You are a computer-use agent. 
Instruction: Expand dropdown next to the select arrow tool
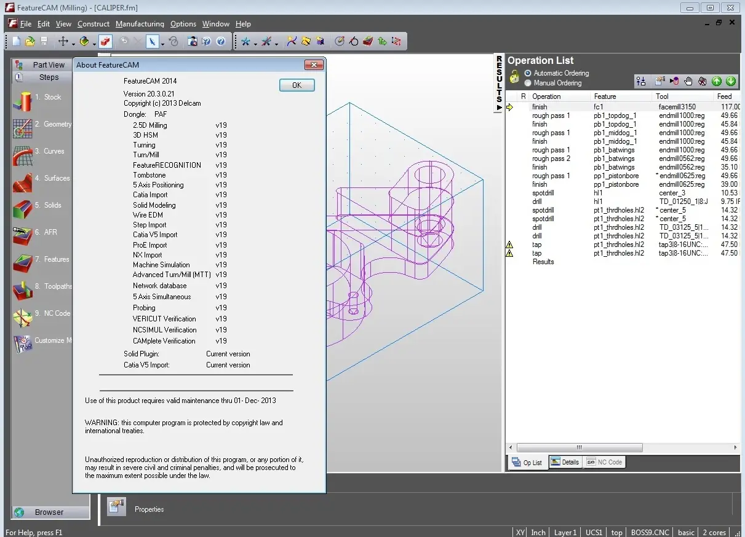(x=162, y=44)
